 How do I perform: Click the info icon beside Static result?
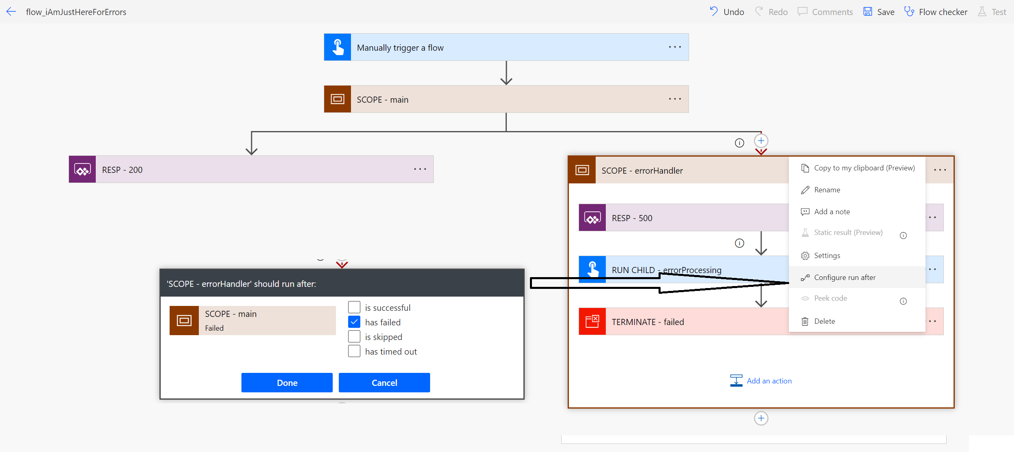[903, 236]
